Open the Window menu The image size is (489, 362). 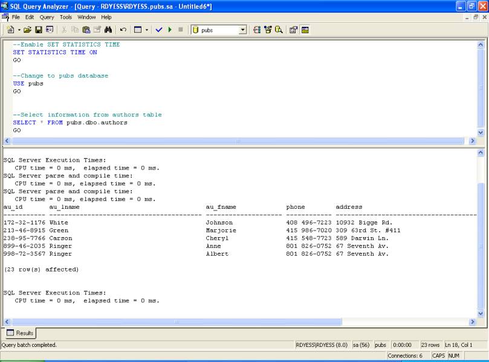[86, 17]
